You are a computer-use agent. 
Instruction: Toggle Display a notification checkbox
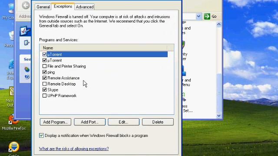pyautogui.click(x=41, y=136)
